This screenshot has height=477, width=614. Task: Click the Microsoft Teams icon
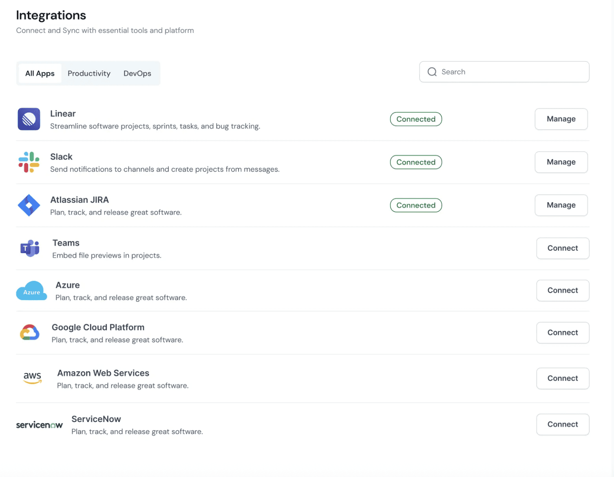pos(30,248)
